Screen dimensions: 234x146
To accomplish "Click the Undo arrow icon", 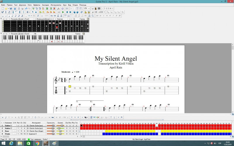I will click(26, 8).
